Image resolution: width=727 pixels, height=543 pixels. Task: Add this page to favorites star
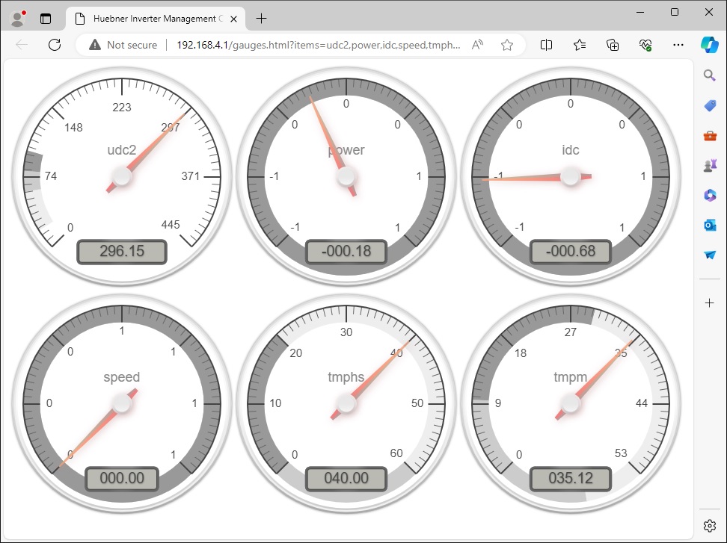[507, 45]
